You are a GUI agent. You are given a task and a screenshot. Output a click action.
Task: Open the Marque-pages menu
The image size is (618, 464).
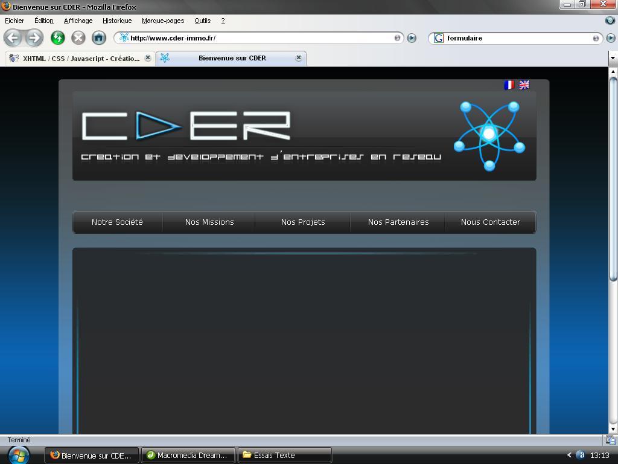(163, 21)
